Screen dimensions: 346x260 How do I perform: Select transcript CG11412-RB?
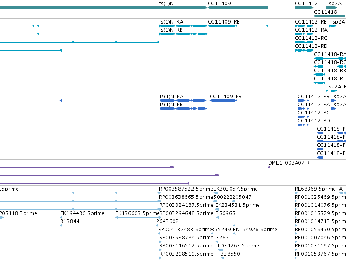[311, 22]
